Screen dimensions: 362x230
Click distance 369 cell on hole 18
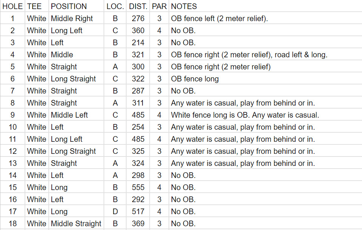tap(138, 224)
